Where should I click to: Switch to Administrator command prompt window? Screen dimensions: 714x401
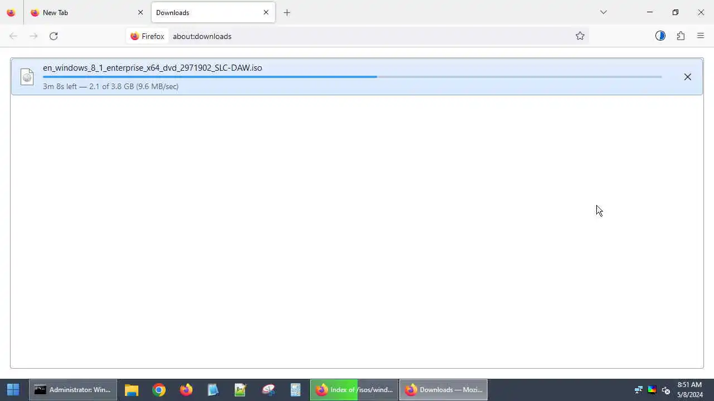pyautogui.click(x=73, y=390)
